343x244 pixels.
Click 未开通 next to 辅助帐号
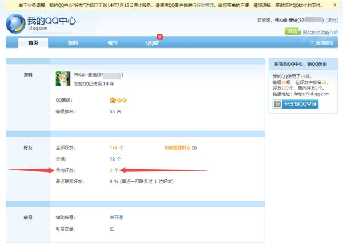pos(116,218)
